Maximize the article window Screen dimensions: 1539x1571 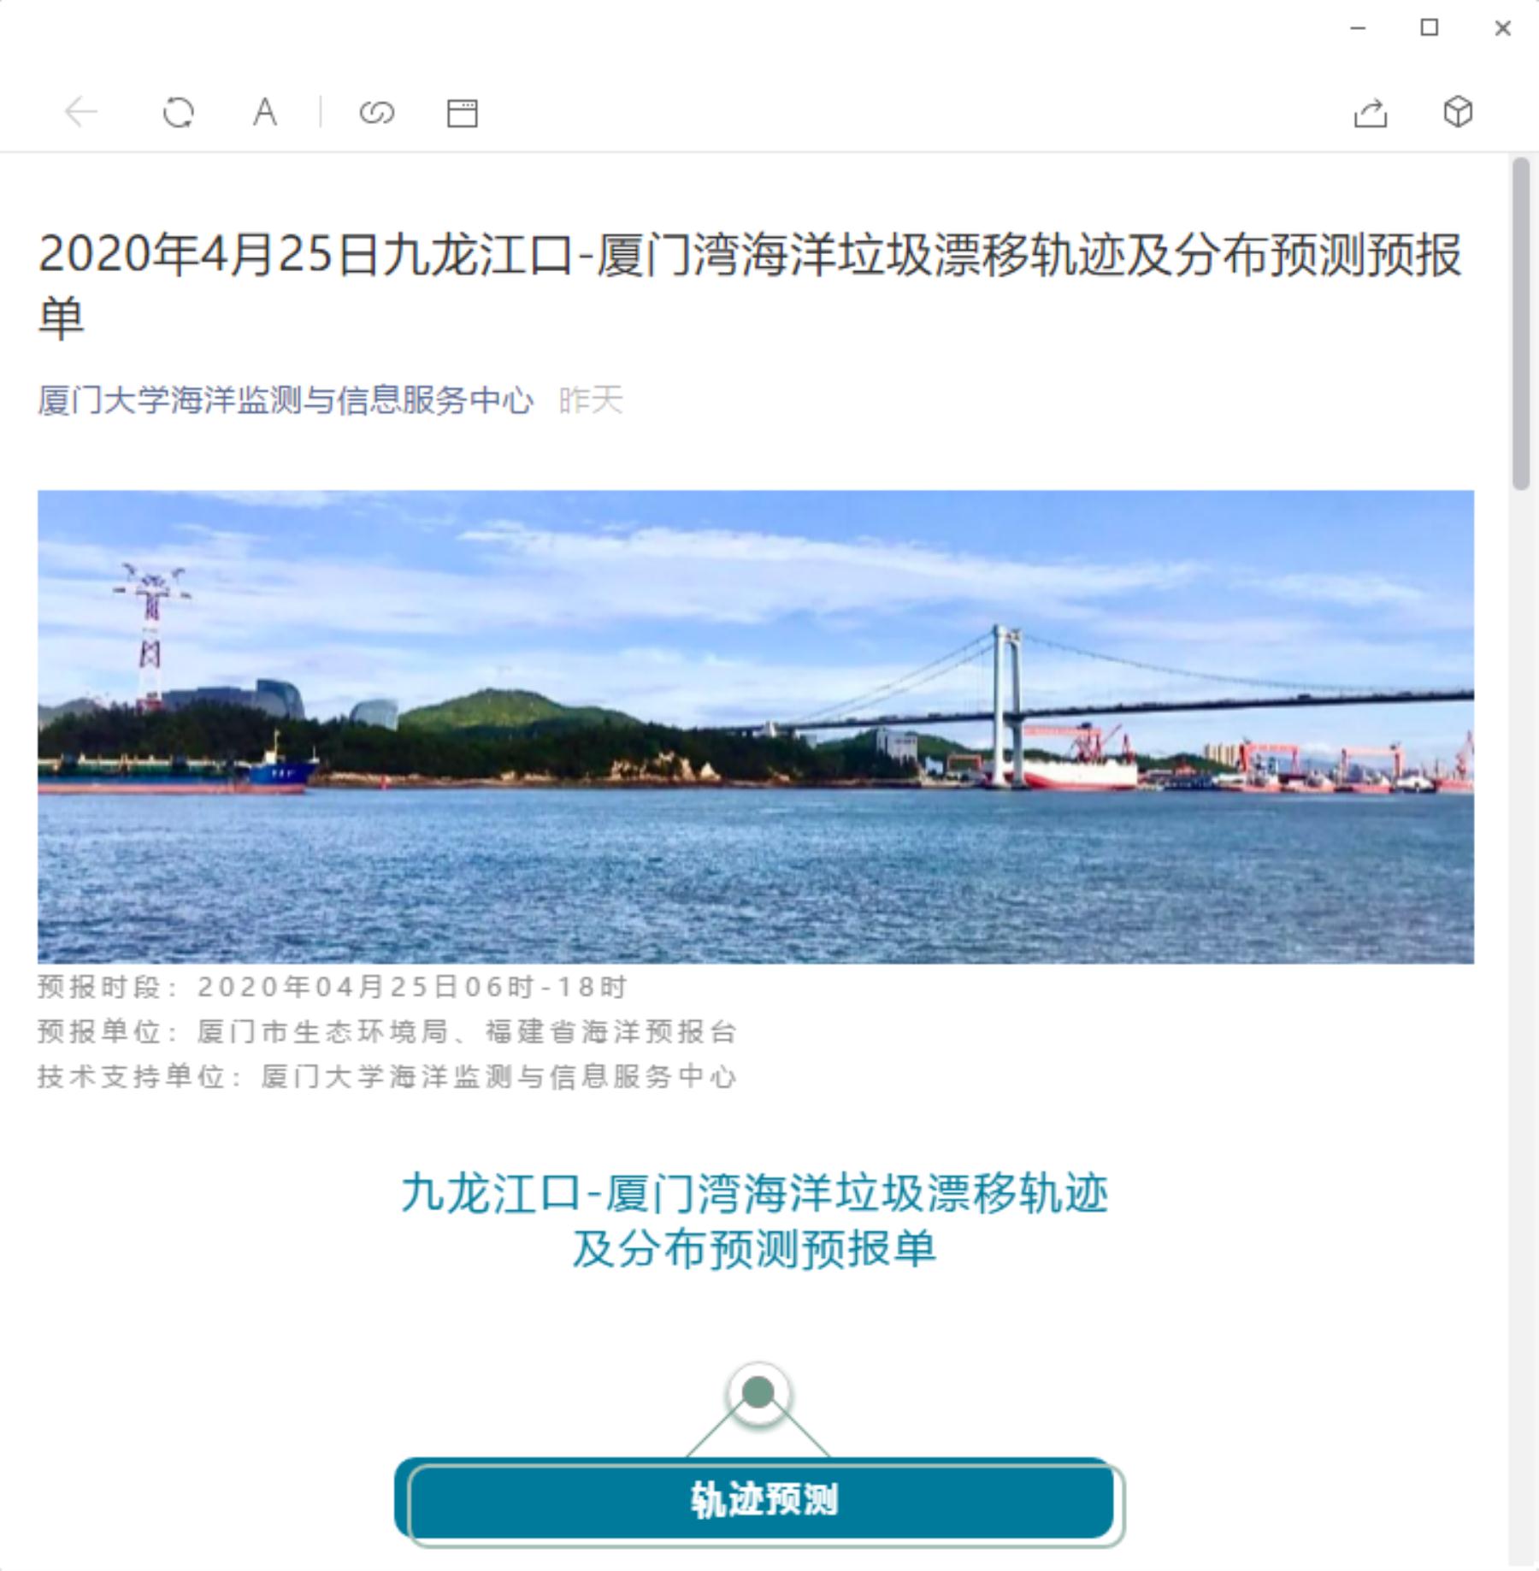coord(1430,28)
